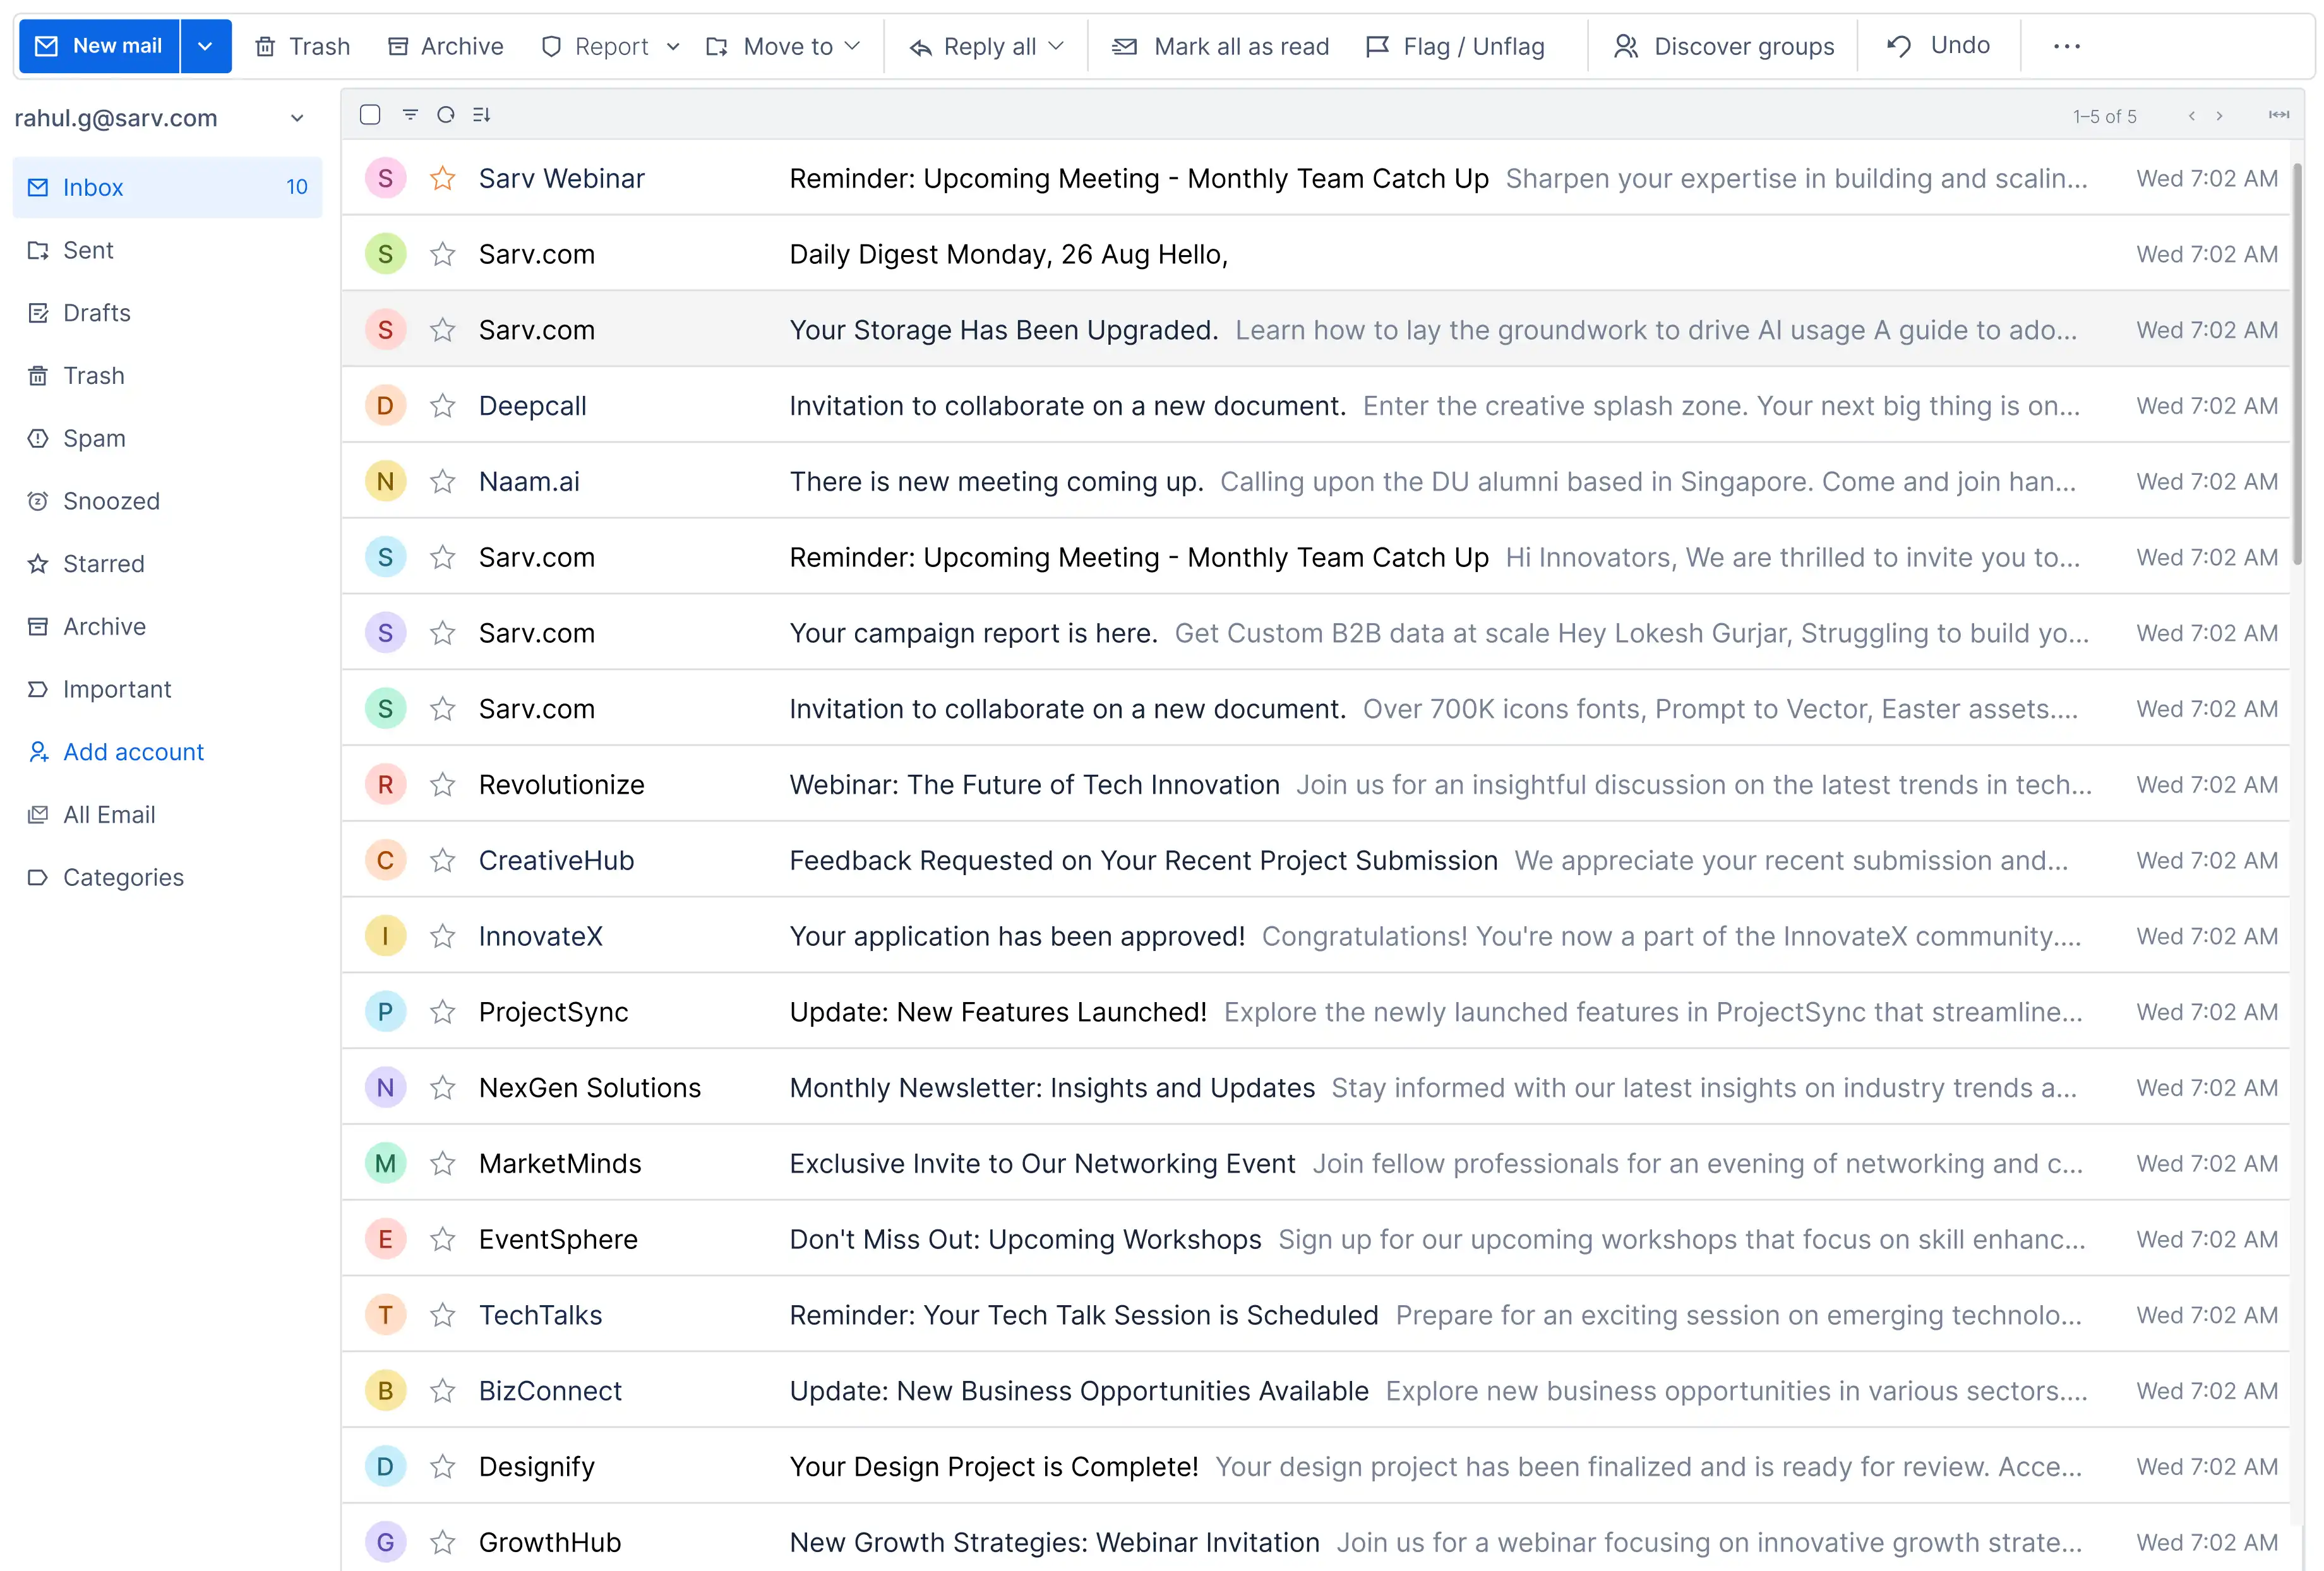2324x1571 pixels.
Task: Star the Deepcall invitation email
Action: pyautogui.click(x=443, y=405)
